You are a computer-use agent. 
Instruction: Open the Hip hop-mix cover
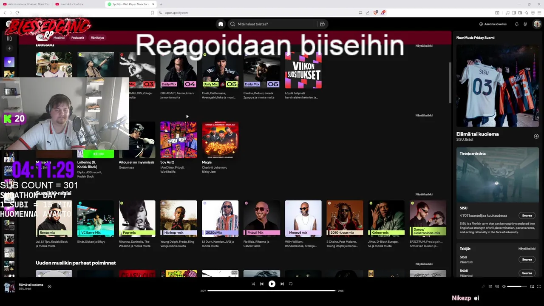178,218
